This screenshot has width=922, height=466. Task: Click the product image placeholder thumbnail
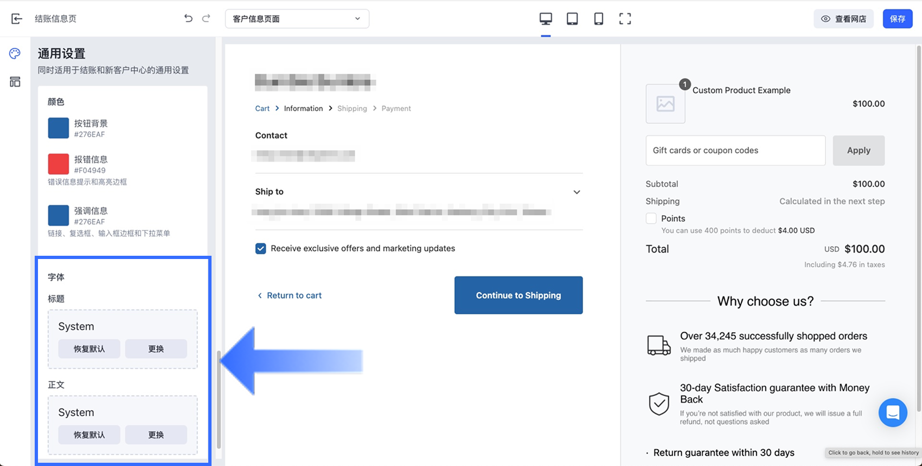665,103
